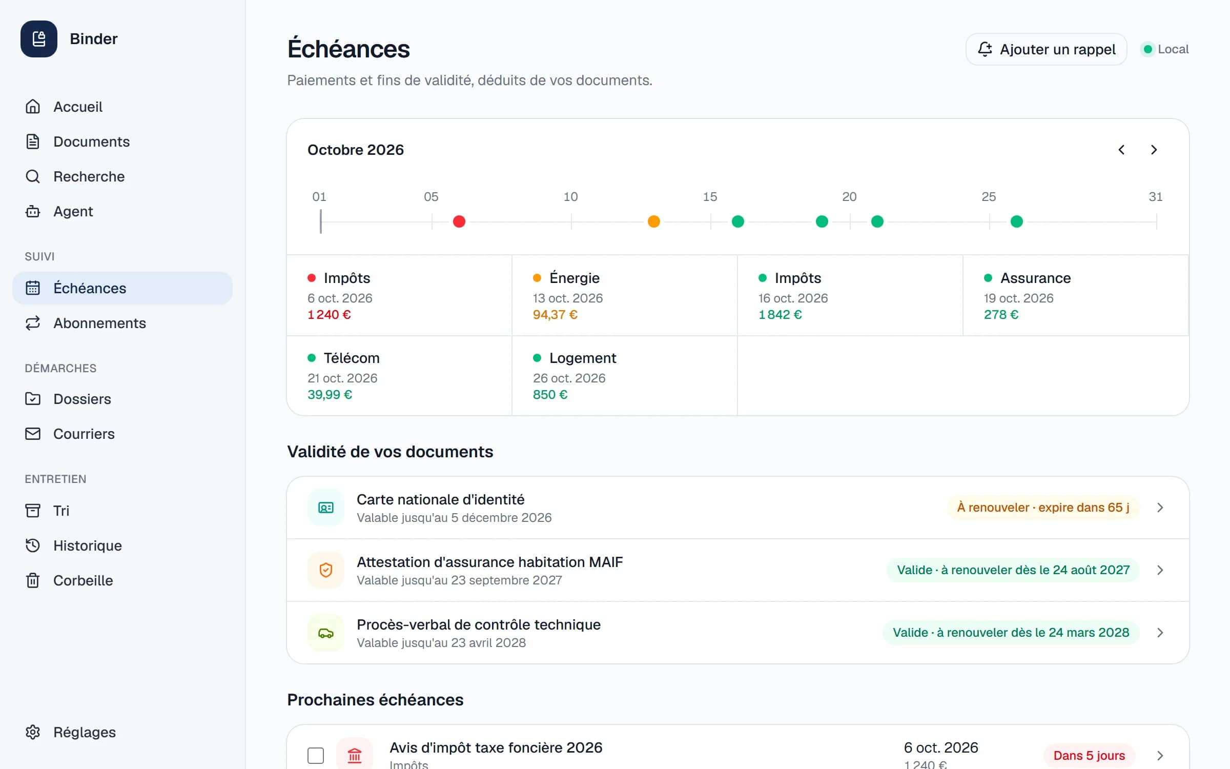The height and width of the screenshot is (769, 1230).
Task: Open the Abonnements menu item
Action: (x=122, y=323)
